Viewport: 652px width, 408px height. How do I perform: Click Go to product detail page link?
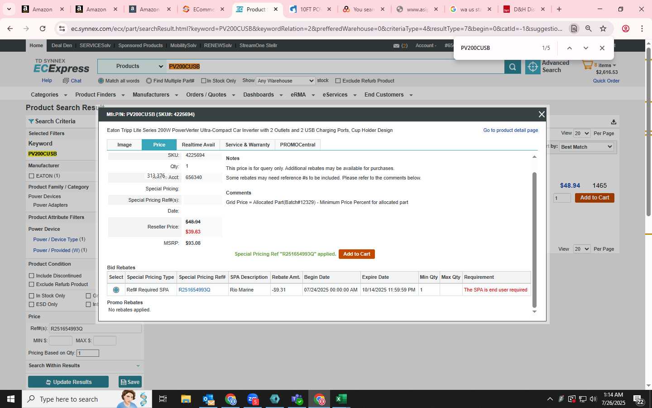coord(510,130)
